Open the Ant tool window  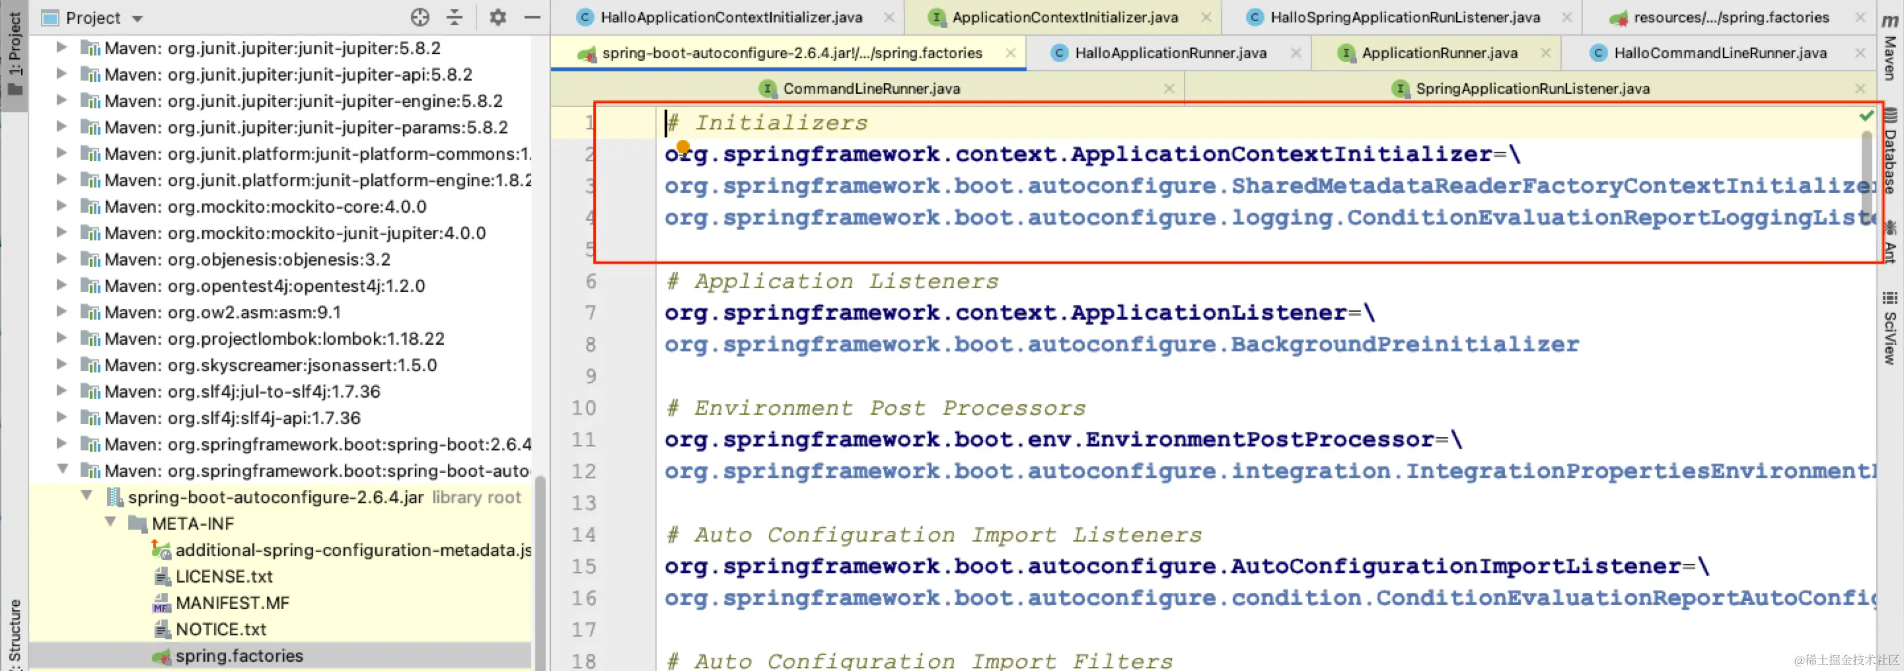(1891, 242)
